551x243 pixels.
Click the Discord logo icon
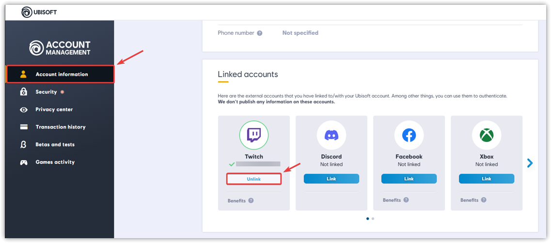pos(331,135)
